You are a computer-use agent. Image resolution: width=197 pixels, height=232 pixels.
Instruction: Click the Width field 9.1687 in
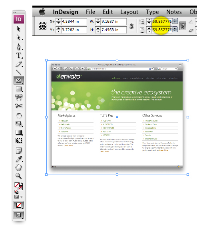[113, 22]
